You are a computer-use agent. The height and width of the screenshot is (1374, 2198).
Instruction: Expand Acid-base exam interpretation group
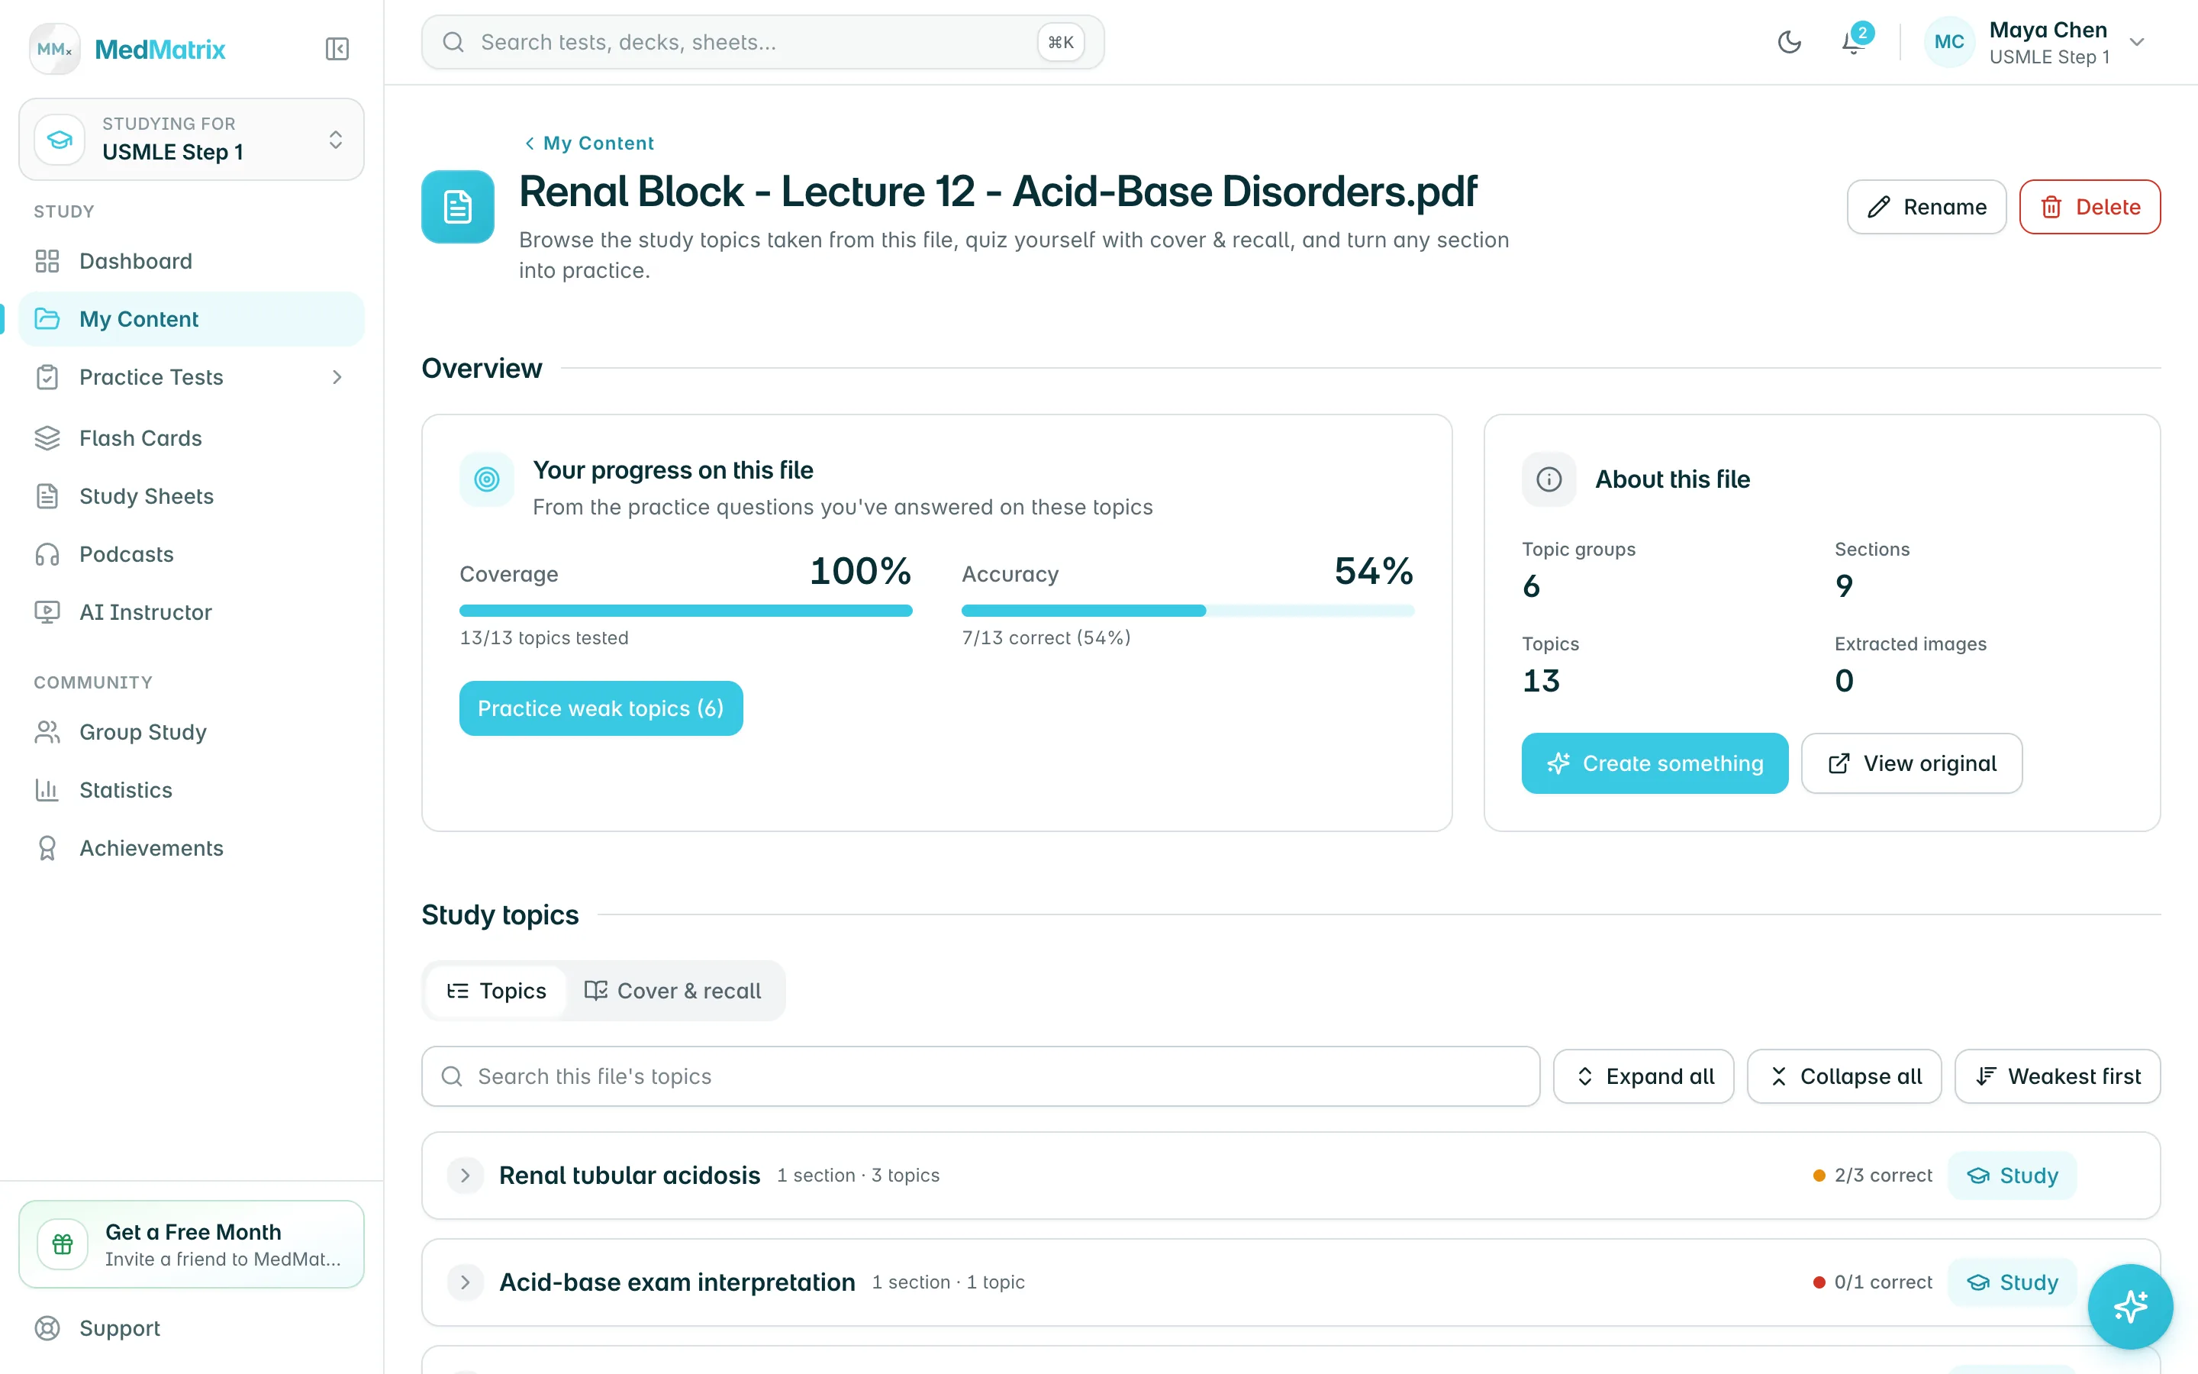pyautogui.click(x=465, y=1282)
